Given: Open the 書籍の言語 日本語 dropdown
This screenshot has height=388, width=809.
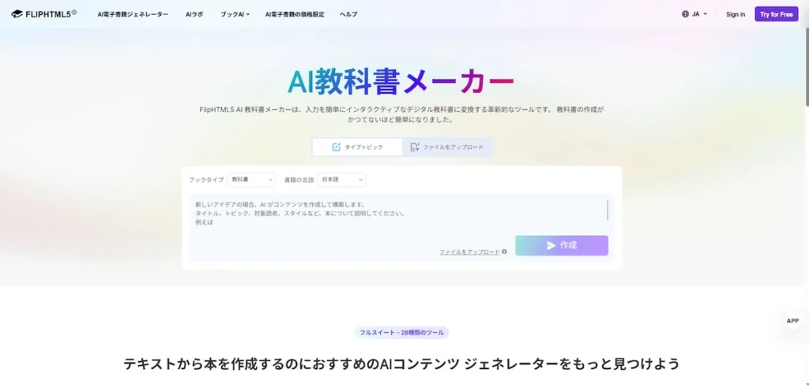Looking at the screenshot, I should (x=341, y=179).
